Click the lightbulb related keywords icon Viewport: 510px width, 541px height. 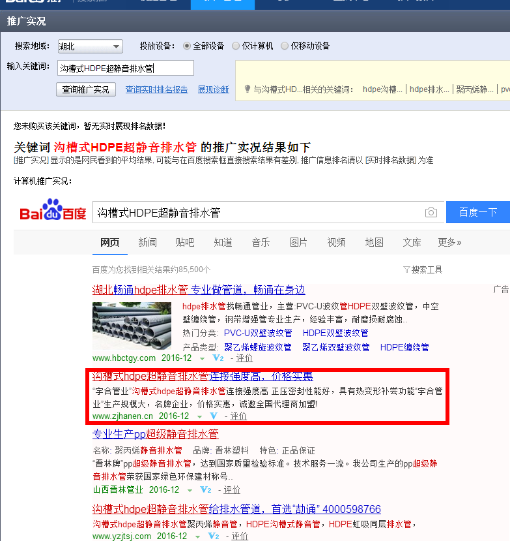click(248, 89)
